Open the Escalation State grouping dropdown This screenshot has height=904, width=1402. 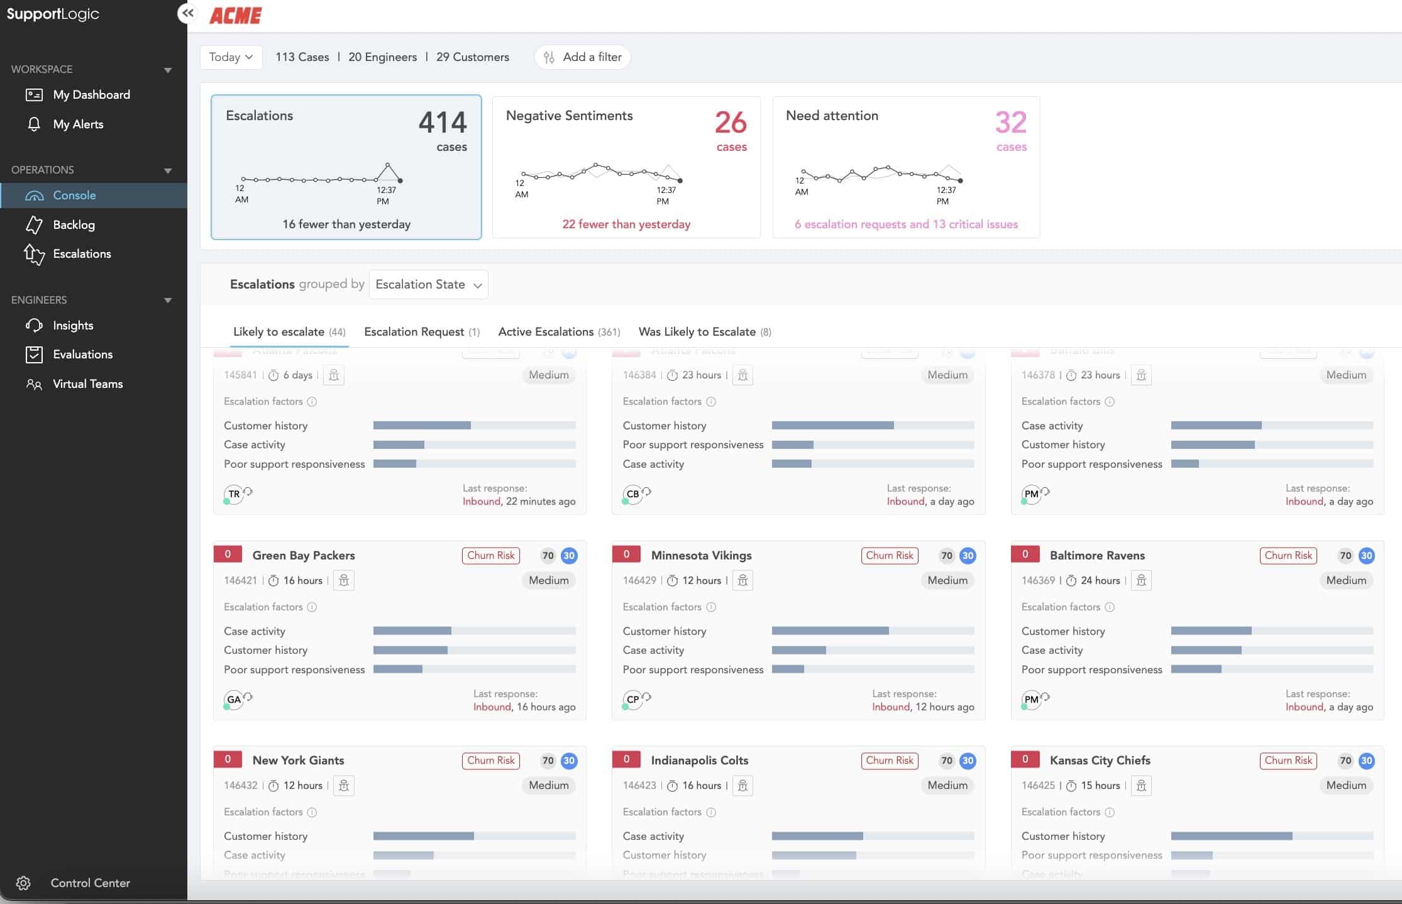pos(428,285)
